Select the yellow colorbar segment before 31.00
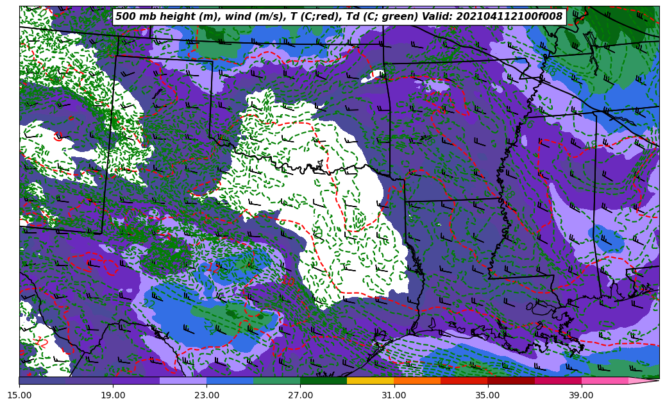This screenshot has height=406, width=665. 371,380
